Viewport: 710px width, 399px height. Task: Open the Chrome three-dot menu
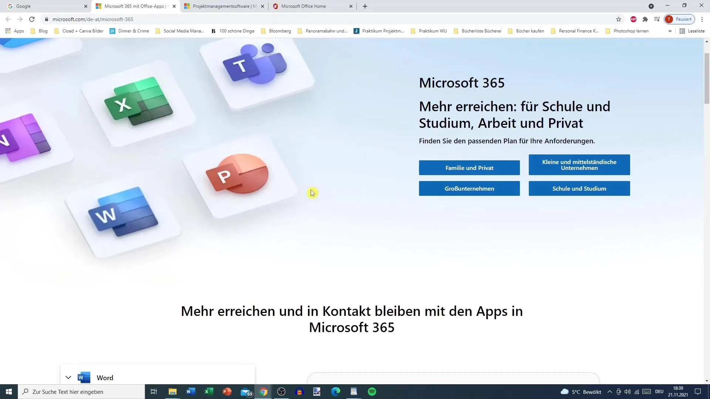coord(702,19)
